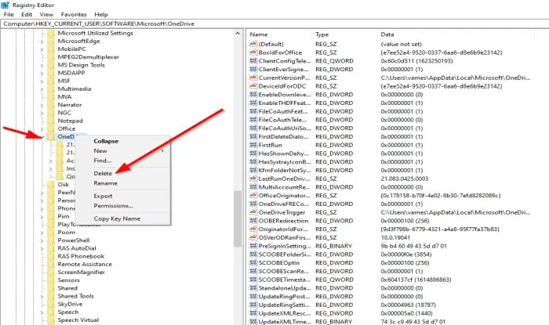This screenshot has height=325, width=549.
Task: Open the Edit menu
Action: coord(27,14)
